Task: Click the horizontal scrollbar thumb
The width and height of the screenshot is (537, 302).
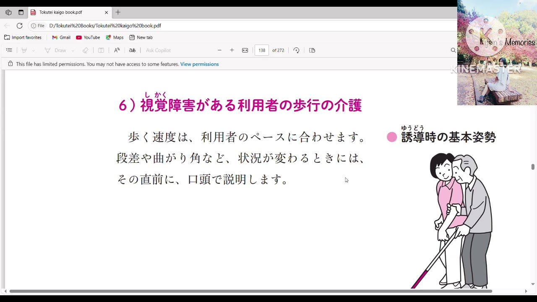Action: coord(250,291)
